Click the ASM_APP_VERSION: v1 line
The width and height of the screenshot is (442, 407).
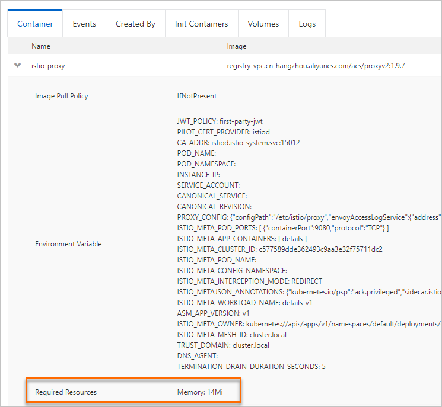tap(213, 313)
